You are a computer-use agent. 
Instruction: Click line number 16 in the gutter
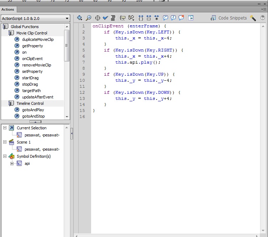82,117
